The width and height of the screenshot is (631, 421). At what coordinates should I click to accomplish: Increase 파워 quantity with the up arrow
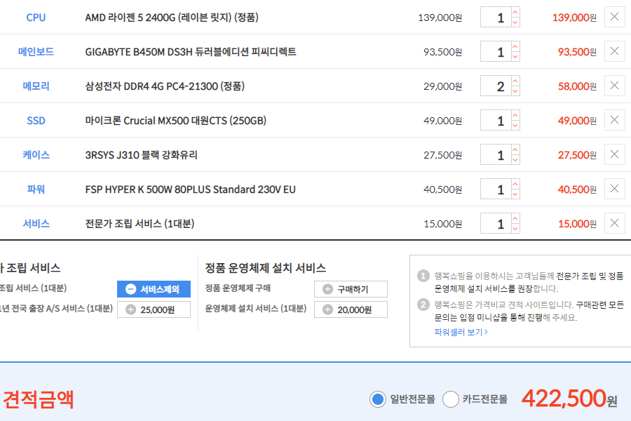pos(515,184)
